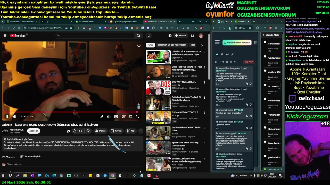Select the paper-plane tips tab in the dashboard
Image resolution: width=330 pixels, height=185 pixels.
[x=217, y=54]
